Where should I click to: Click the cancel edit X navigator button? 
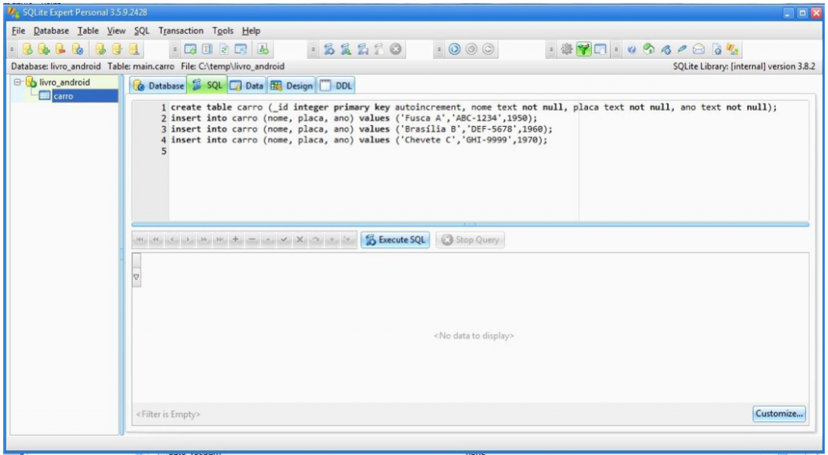pos(299,240)
